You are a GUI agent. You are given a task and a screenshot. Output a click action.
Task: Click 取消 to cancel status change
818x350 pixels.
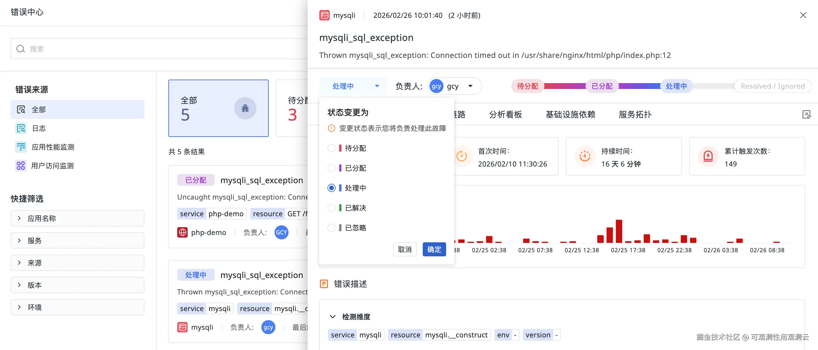405,250
